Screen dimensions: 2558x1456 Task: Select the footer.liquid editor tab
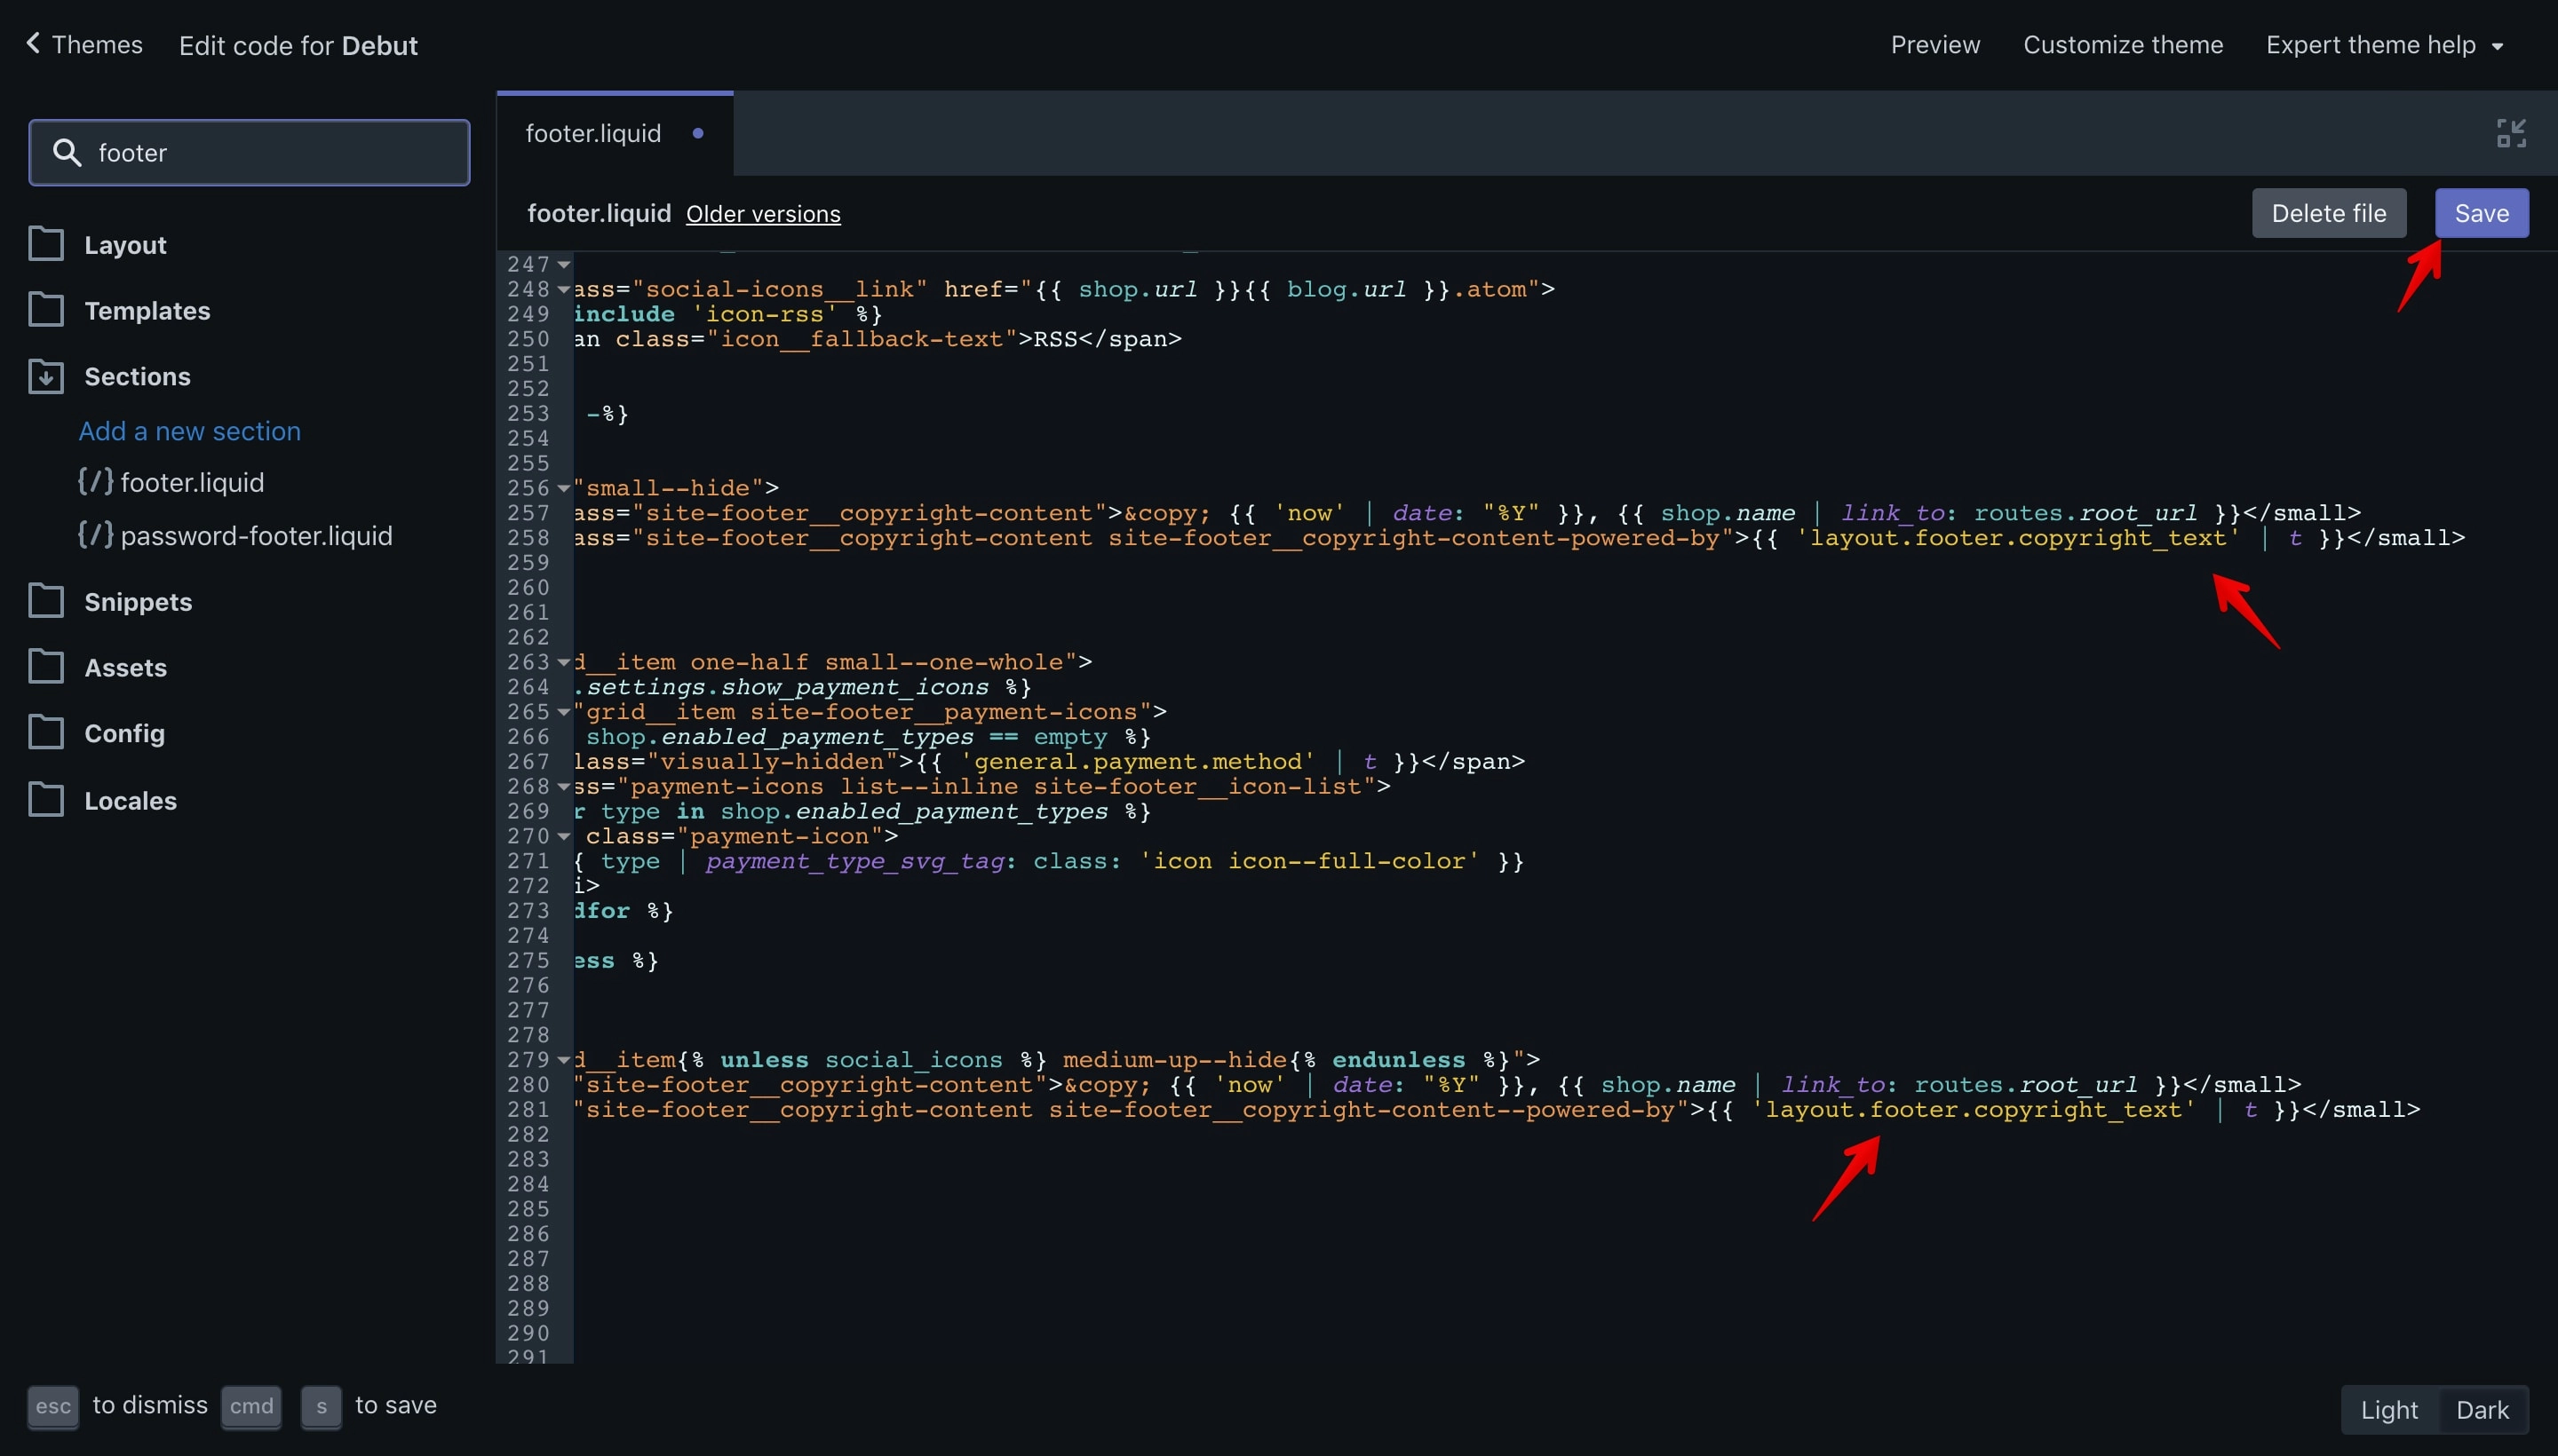(615, 133)
